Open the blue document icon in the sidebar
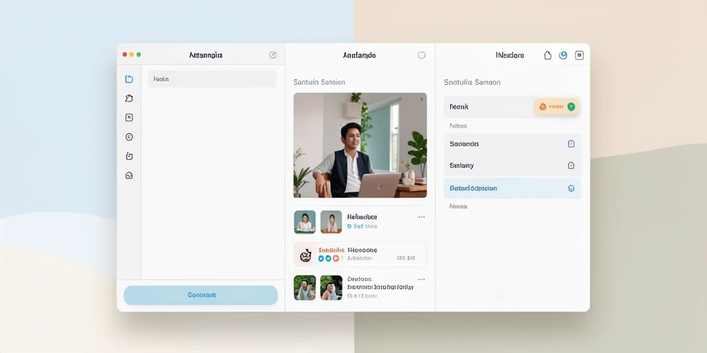The width and height of the screenshot is (707, 353). (x=129, y=79)
